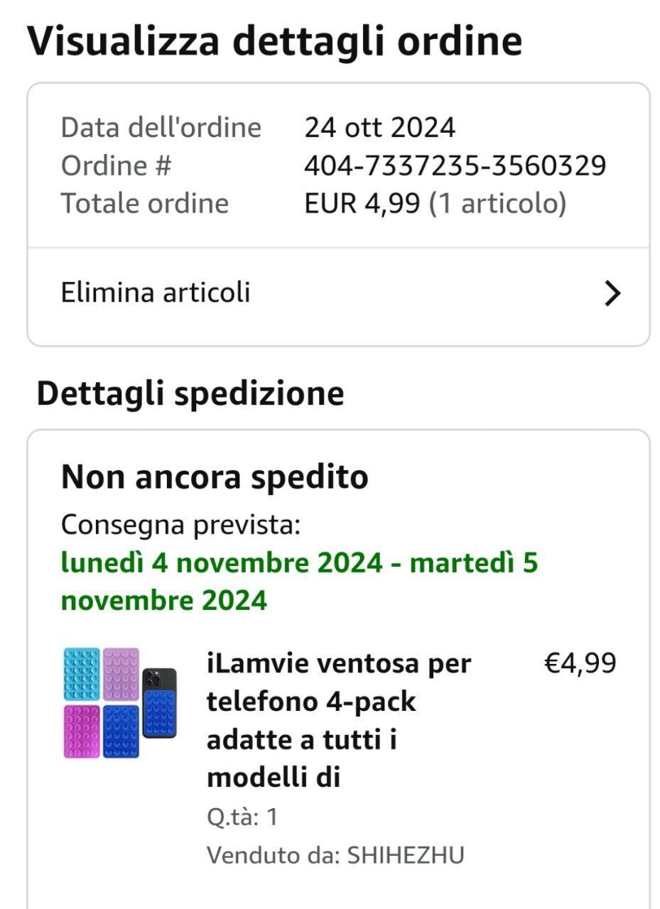This screenshot has height=909, width=660.
Task: Tap the Non ancora spedito status heading
Action: (215, 477)
